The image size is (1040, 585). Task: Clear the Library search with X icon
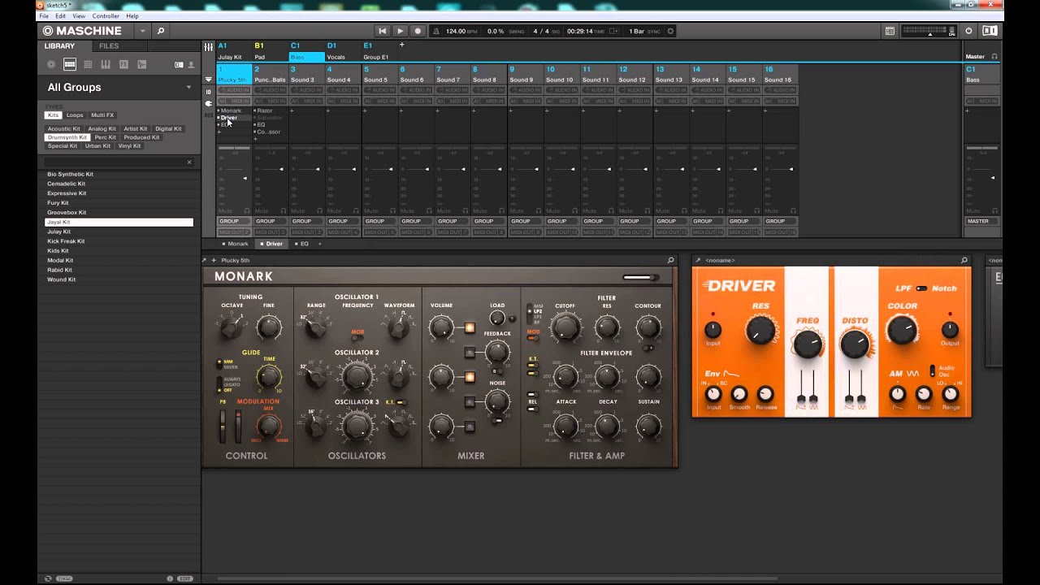[189, 162]
